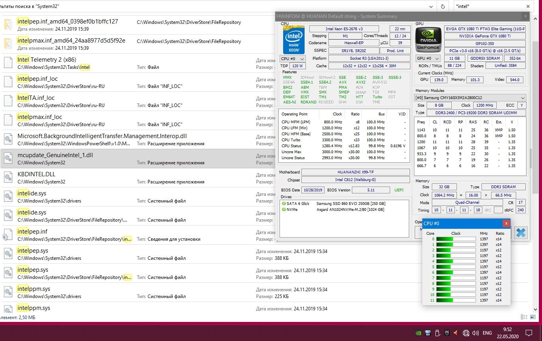The image size is (542, 341).
Task: Open the NVIDIA tray icon in the taskbar
Action: 418,333
